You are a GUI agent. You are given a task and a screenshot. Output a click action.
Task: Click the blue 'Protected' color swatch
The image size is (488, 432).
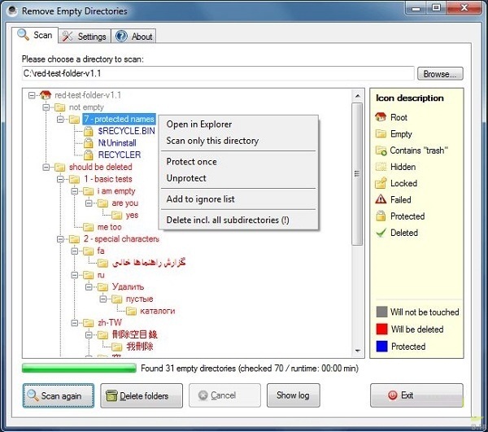[381, 347]
